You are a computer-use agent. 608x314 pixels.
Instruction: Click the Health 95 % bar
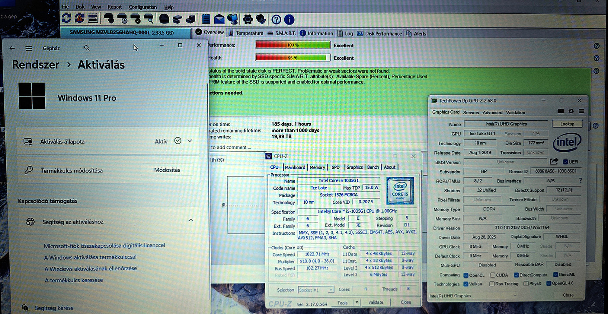pos(293,58)
